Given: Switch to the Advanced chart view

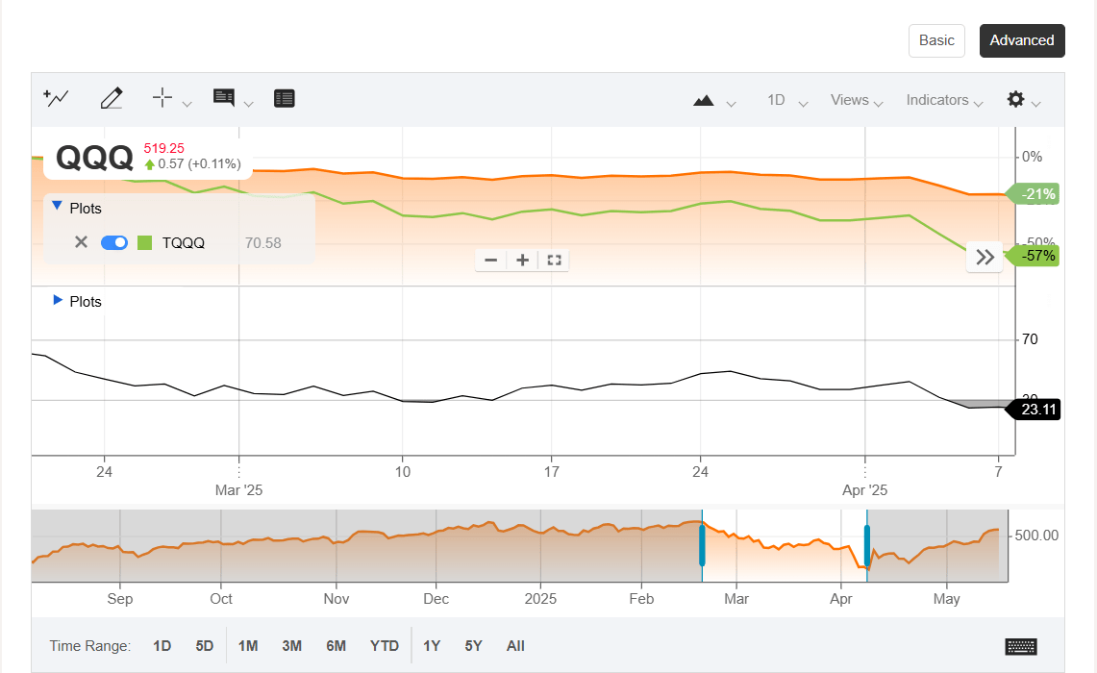Looking at the screenshot, I should coord(1021,40).
